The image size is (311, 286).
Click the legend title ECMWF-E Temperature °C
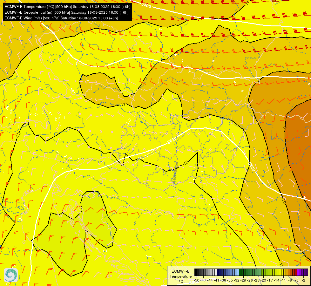point(180,276)
